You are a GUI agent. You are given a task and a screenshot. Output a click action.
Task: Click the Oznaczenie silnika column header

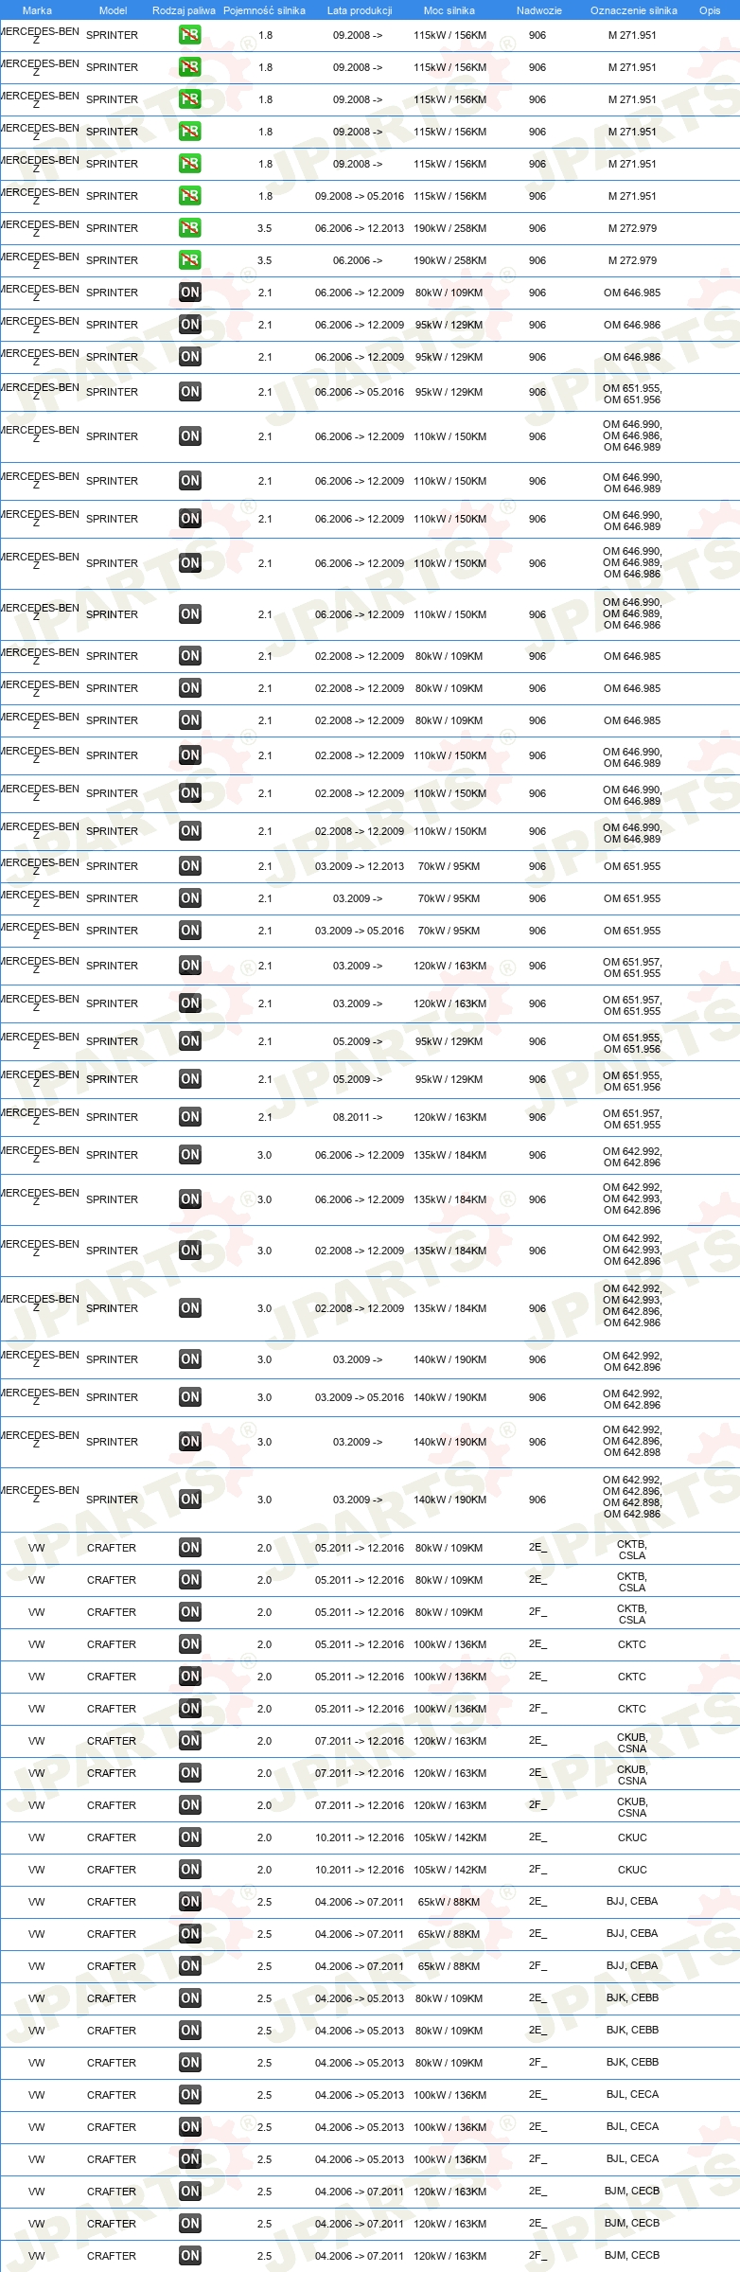(x=634, y=10)
